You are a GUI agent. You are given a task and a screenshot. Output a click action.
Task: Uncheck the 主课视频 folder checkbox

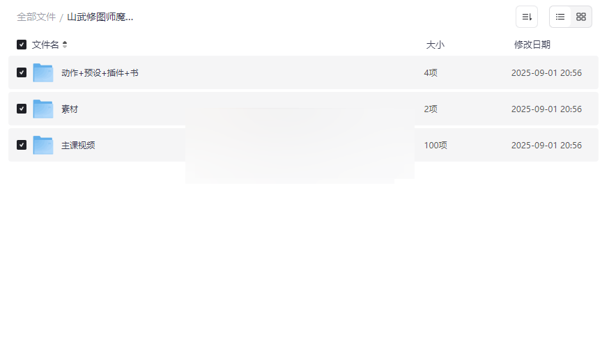[x=22, y=145]
